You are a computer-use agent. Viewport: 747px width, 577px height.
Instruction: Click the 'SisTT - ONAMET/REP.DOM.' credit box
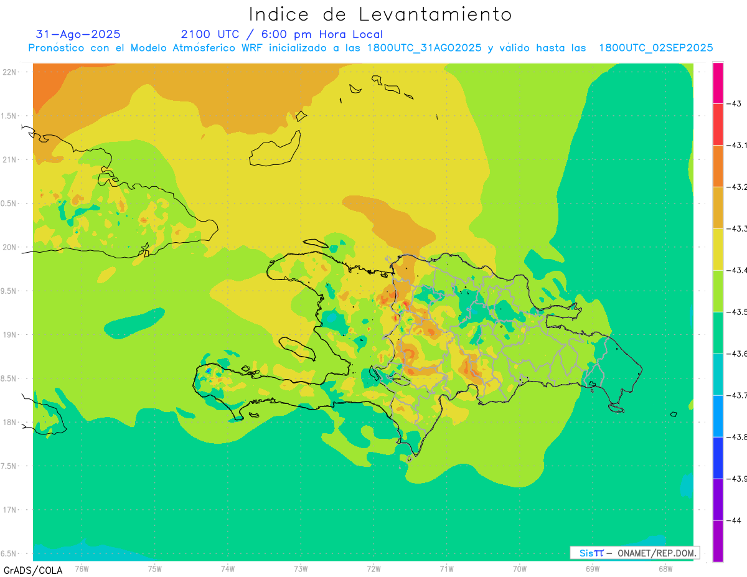(x=634, y=553)
